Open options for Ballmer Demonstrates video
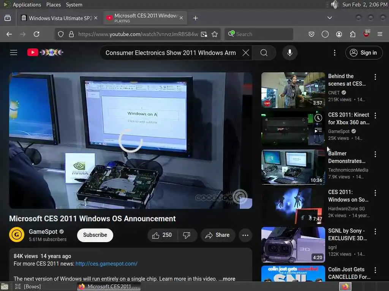 (375, 154)
